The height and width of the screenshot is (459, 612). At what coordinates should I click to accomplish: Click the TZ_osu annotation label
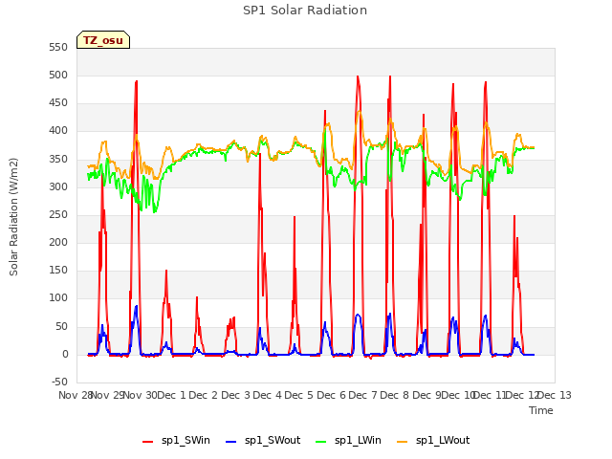click(103, 40)
